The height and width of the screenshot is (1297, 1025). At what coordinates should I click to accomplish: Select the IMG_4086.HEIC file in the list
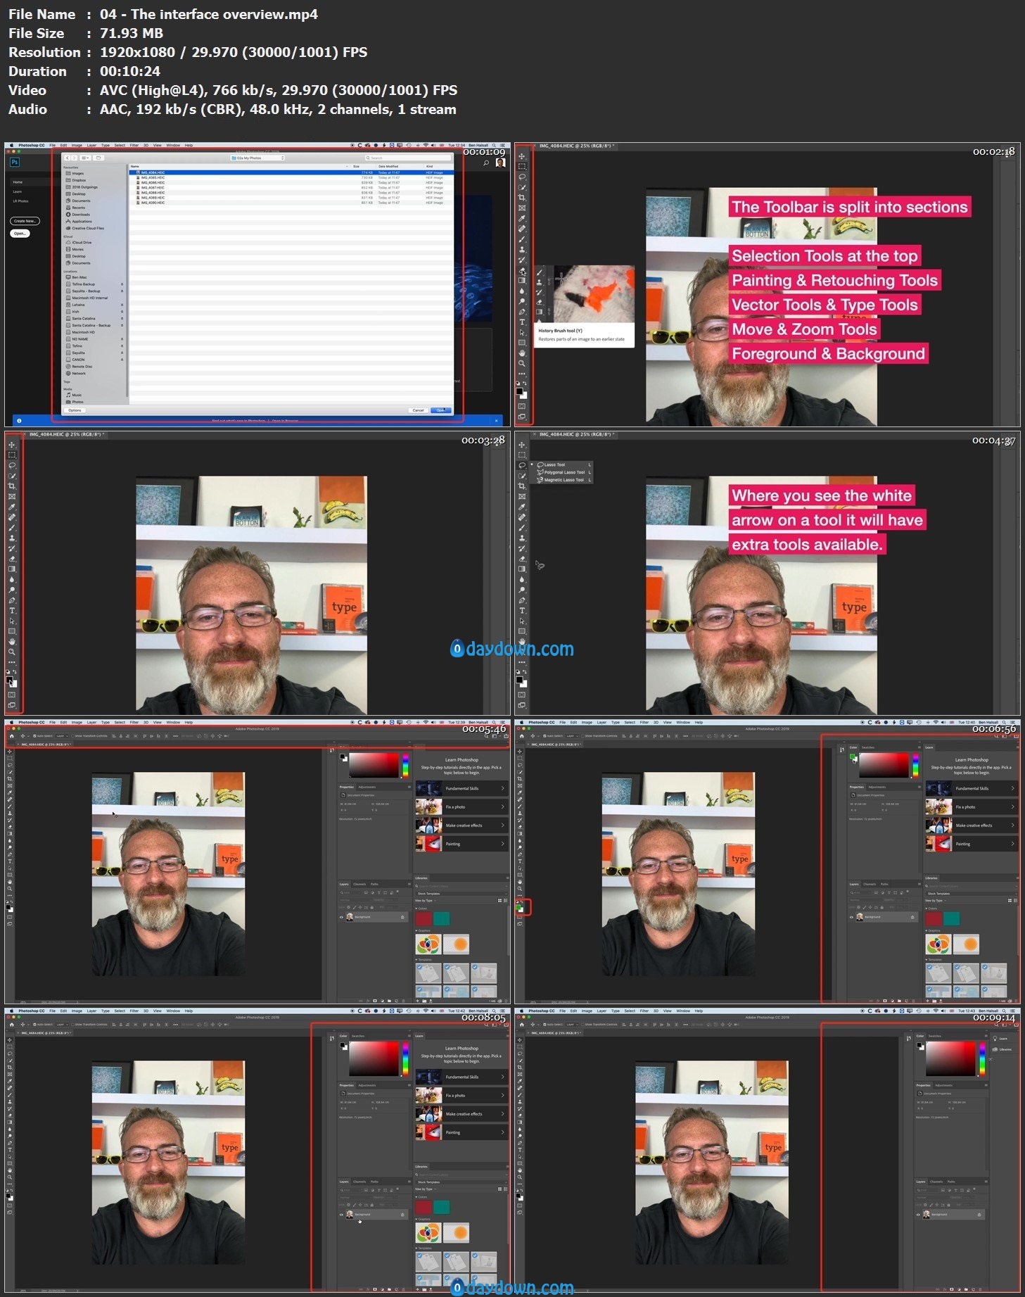coord(153,182)
